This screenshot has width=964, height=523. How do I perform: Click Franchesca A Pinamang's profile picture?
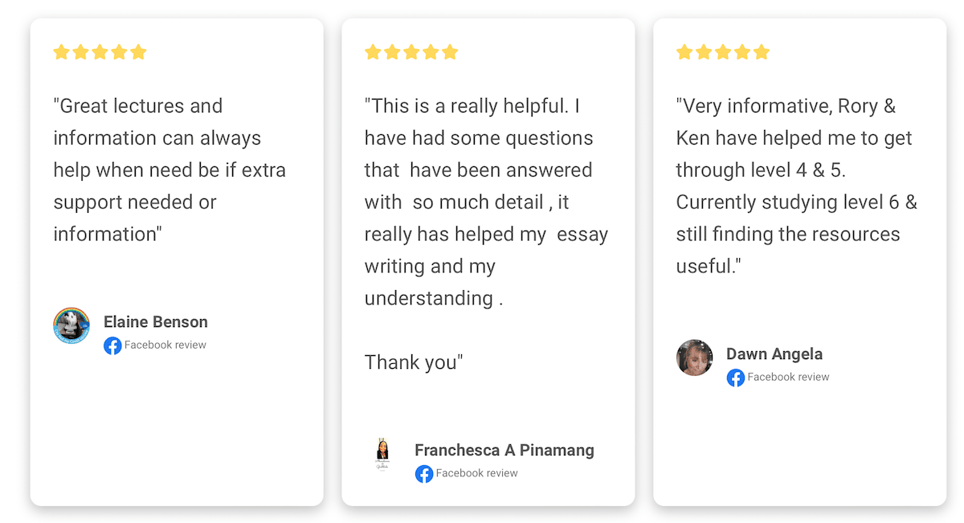click(383, 454)
